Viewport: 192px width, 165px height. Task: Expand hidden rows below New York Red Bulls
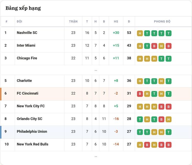96,156
